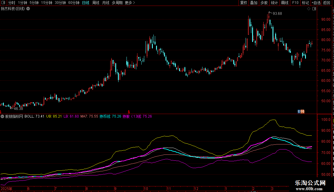Viewport: 334px width, 192px height.
Task: Activate 画线 drawing tools
Action: click(x=285, y=3)
